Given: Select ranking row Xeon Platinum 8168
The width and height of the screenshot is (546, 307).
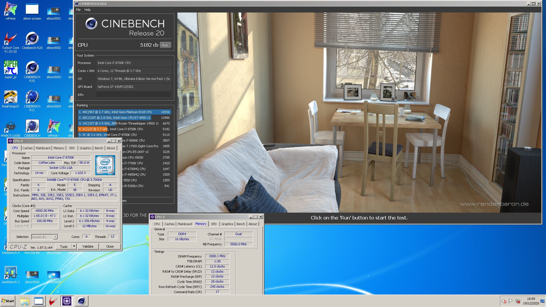Looking at the screenshot, I should point(124,112).
